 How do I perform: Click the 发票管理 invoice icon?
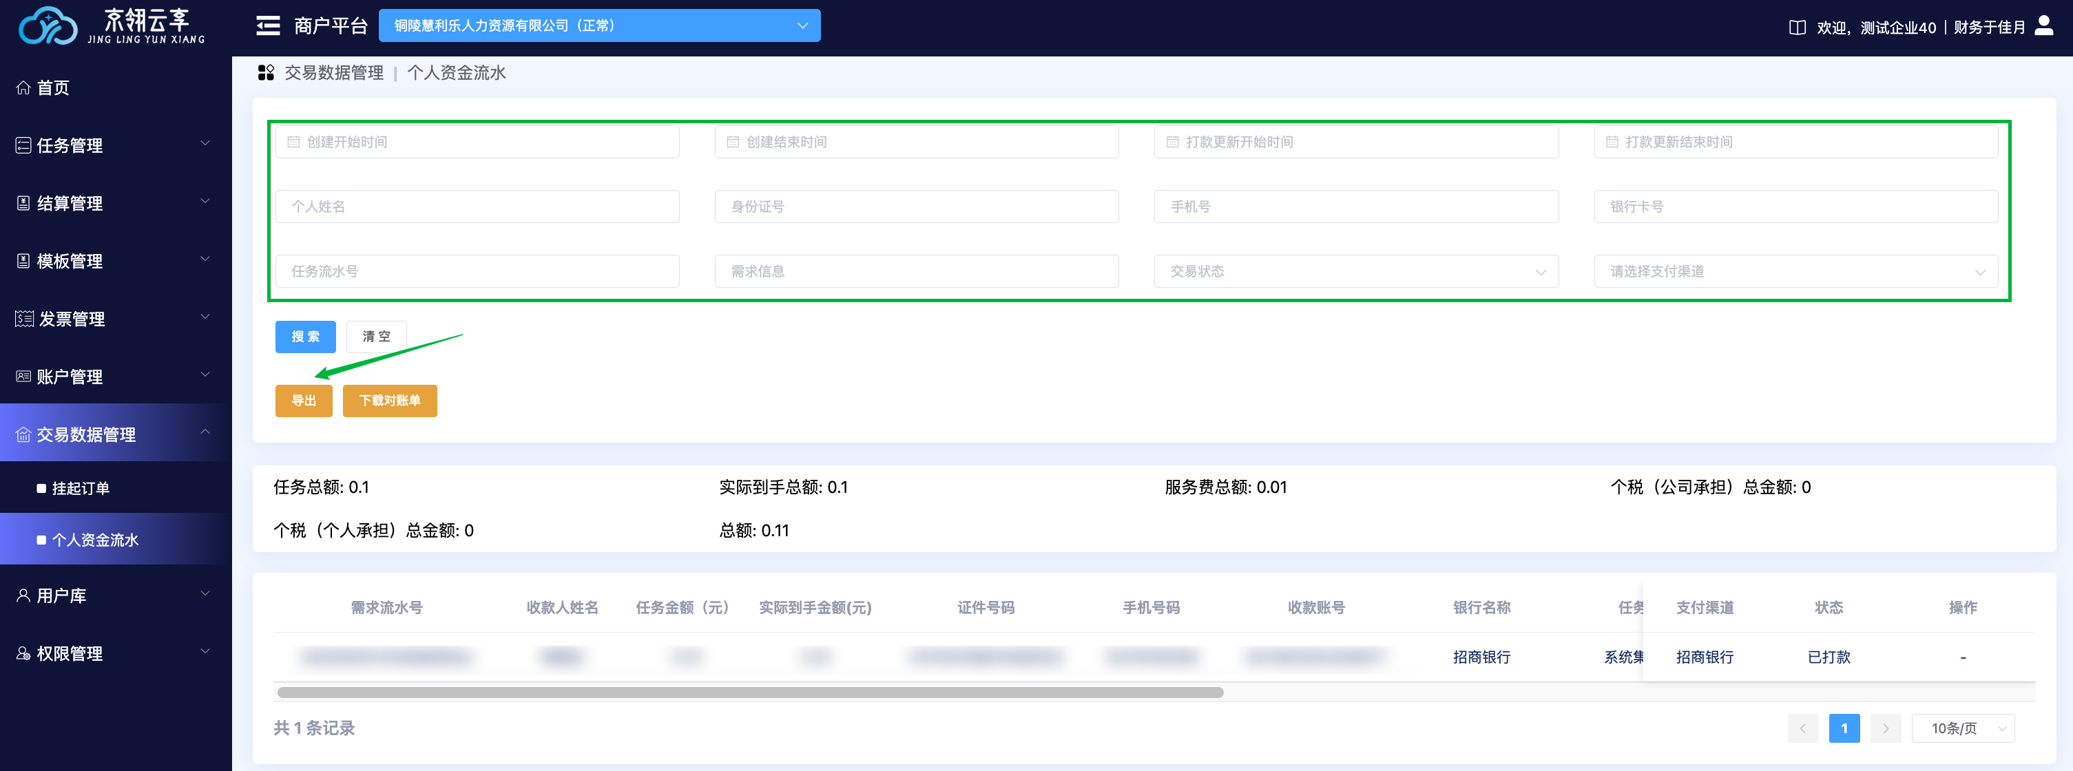24,319
